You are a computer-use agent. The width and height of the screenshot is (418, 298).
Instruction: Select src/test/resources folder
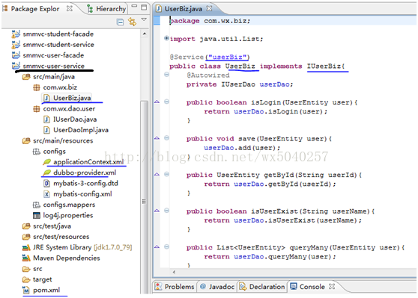coord(61,237)
